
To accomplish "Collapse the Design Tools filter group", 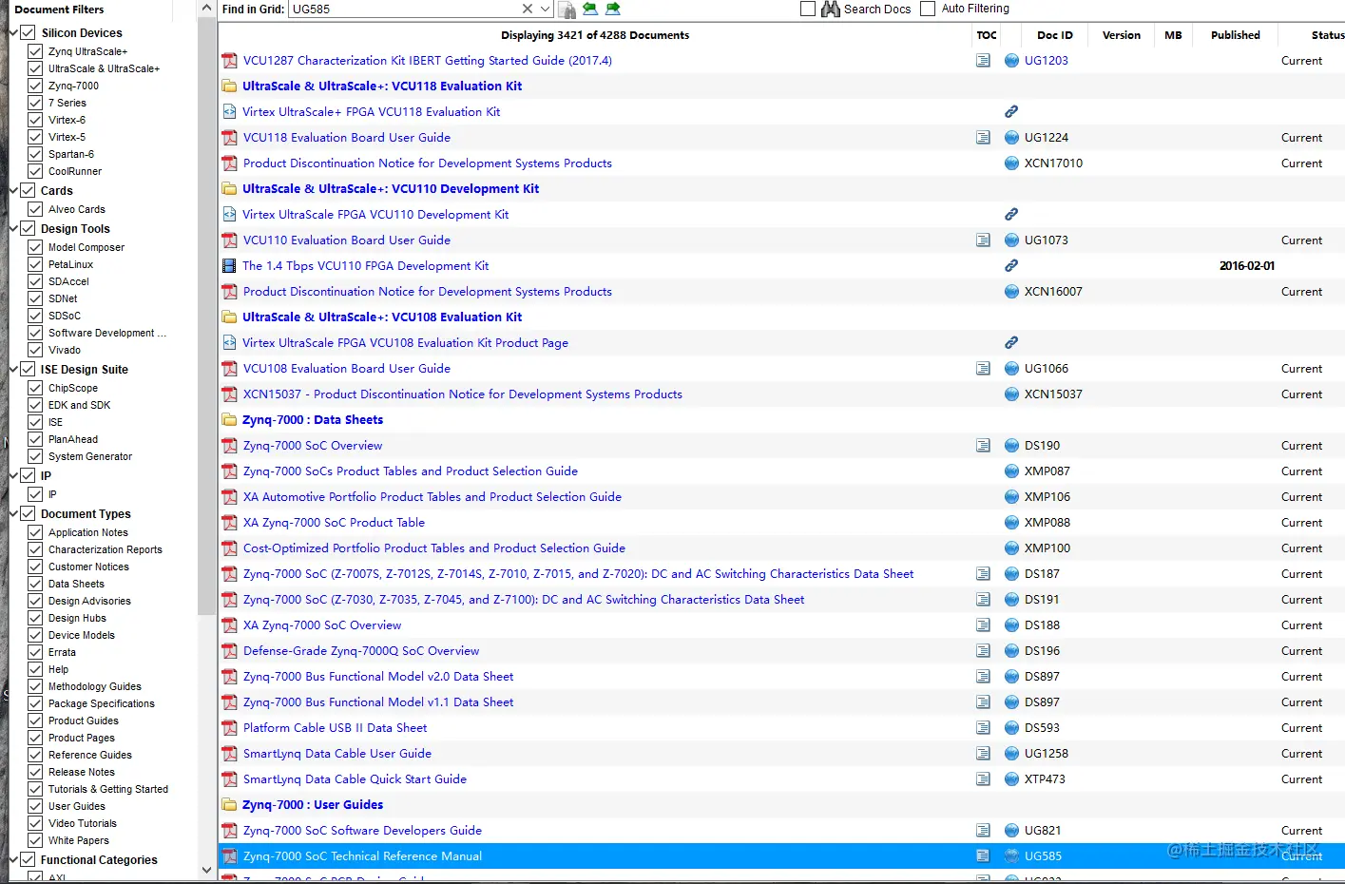I will (x=13, y=228).
